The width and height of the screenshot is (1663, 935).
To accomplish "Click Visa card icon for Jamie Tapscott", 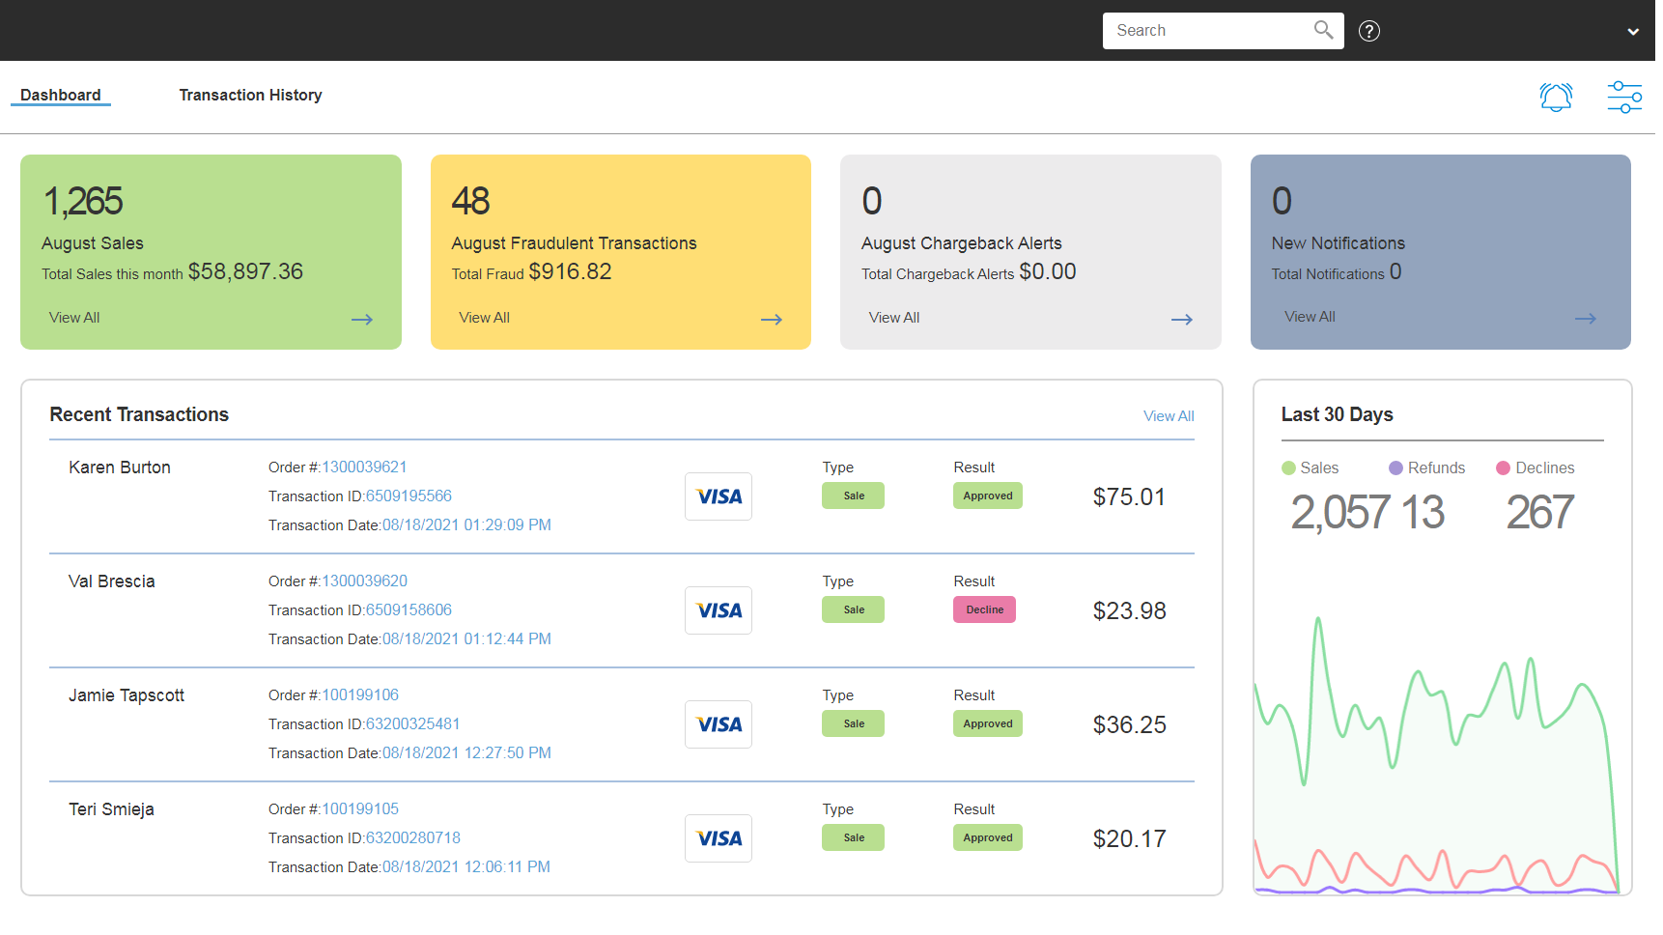I will coord(719,724).
